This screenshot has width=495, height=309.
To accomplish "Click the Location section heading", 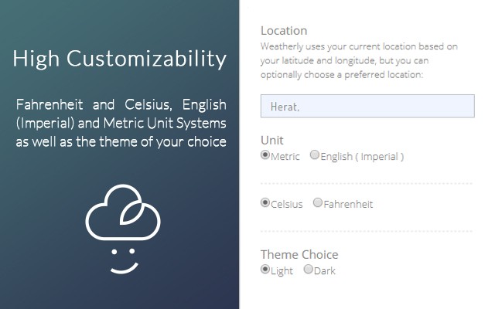I will coord(284,31).
